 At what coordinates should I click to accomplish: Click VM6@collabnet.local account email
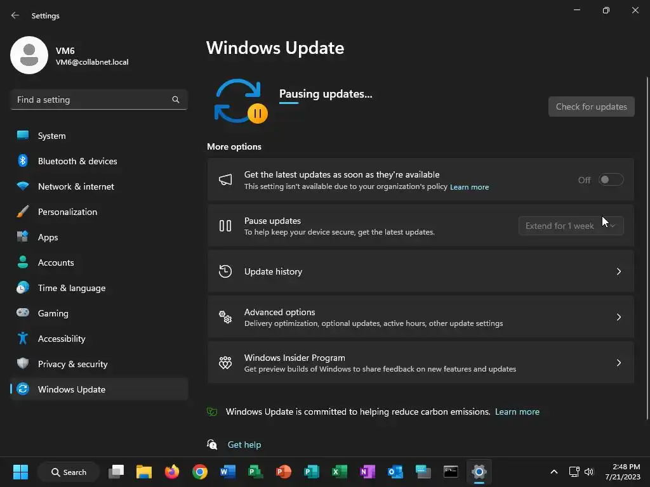tap(92, 62)
